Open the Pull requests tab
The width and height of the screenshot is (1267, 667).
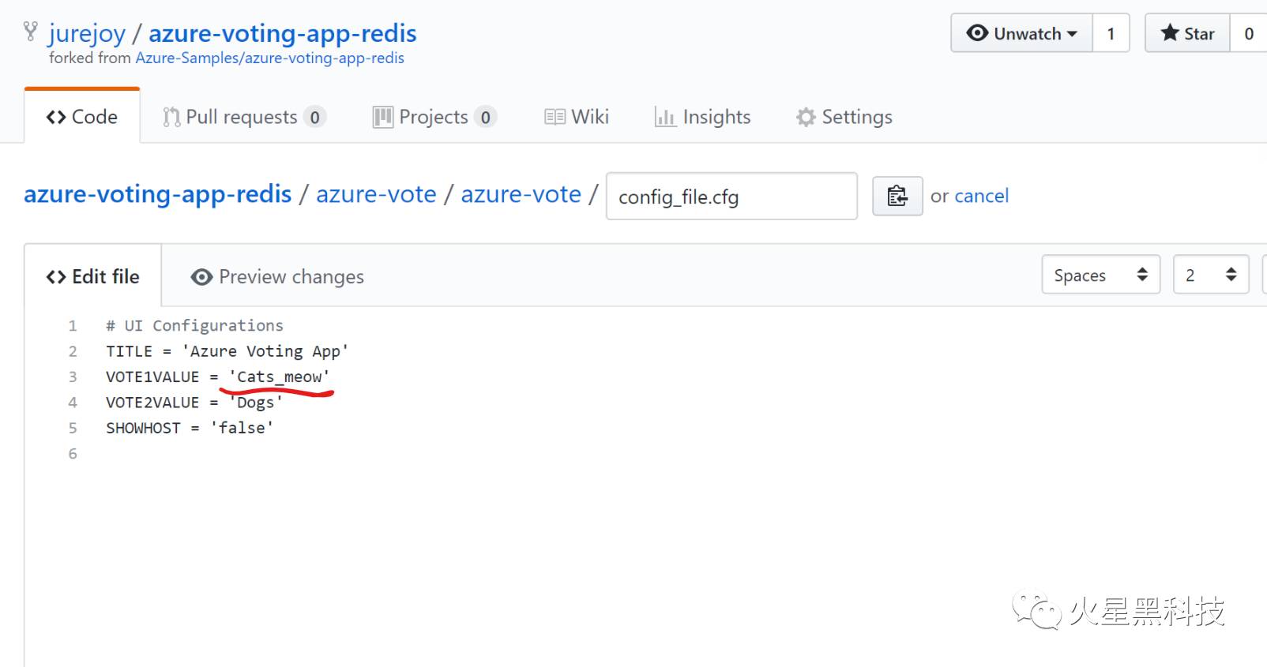point(243,117)
